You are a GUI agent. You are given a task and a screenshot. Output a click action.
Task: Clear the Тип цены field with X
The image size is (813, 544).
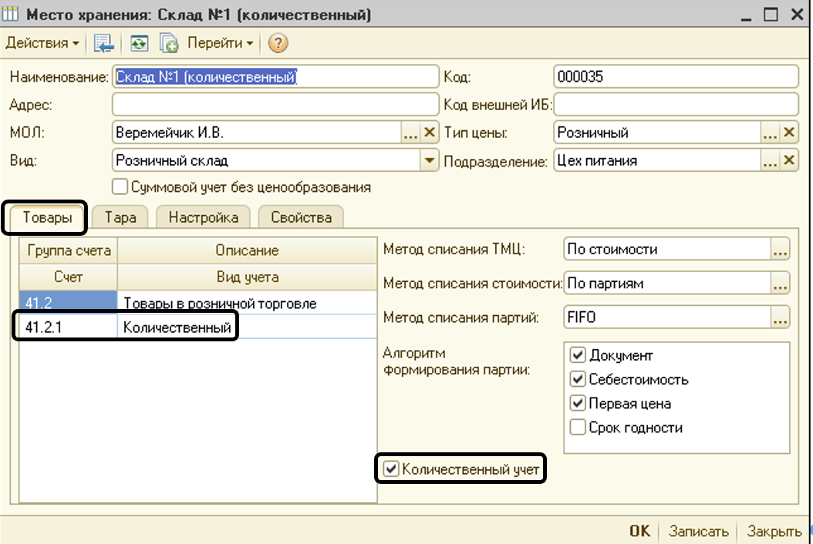click(788, 133)
